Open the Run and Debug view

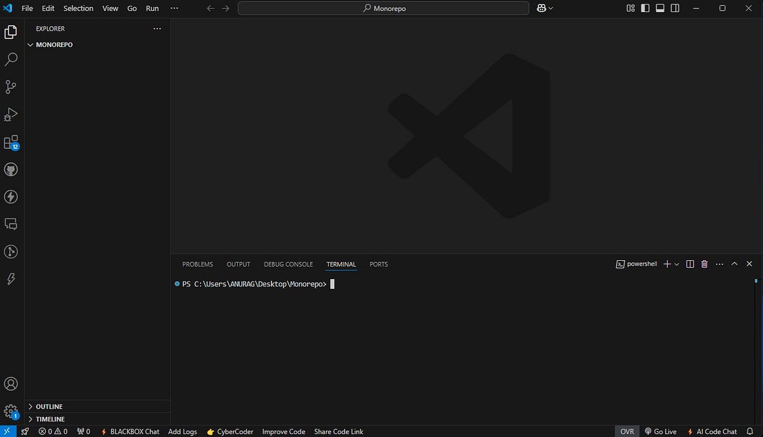[x=11, y=114]
